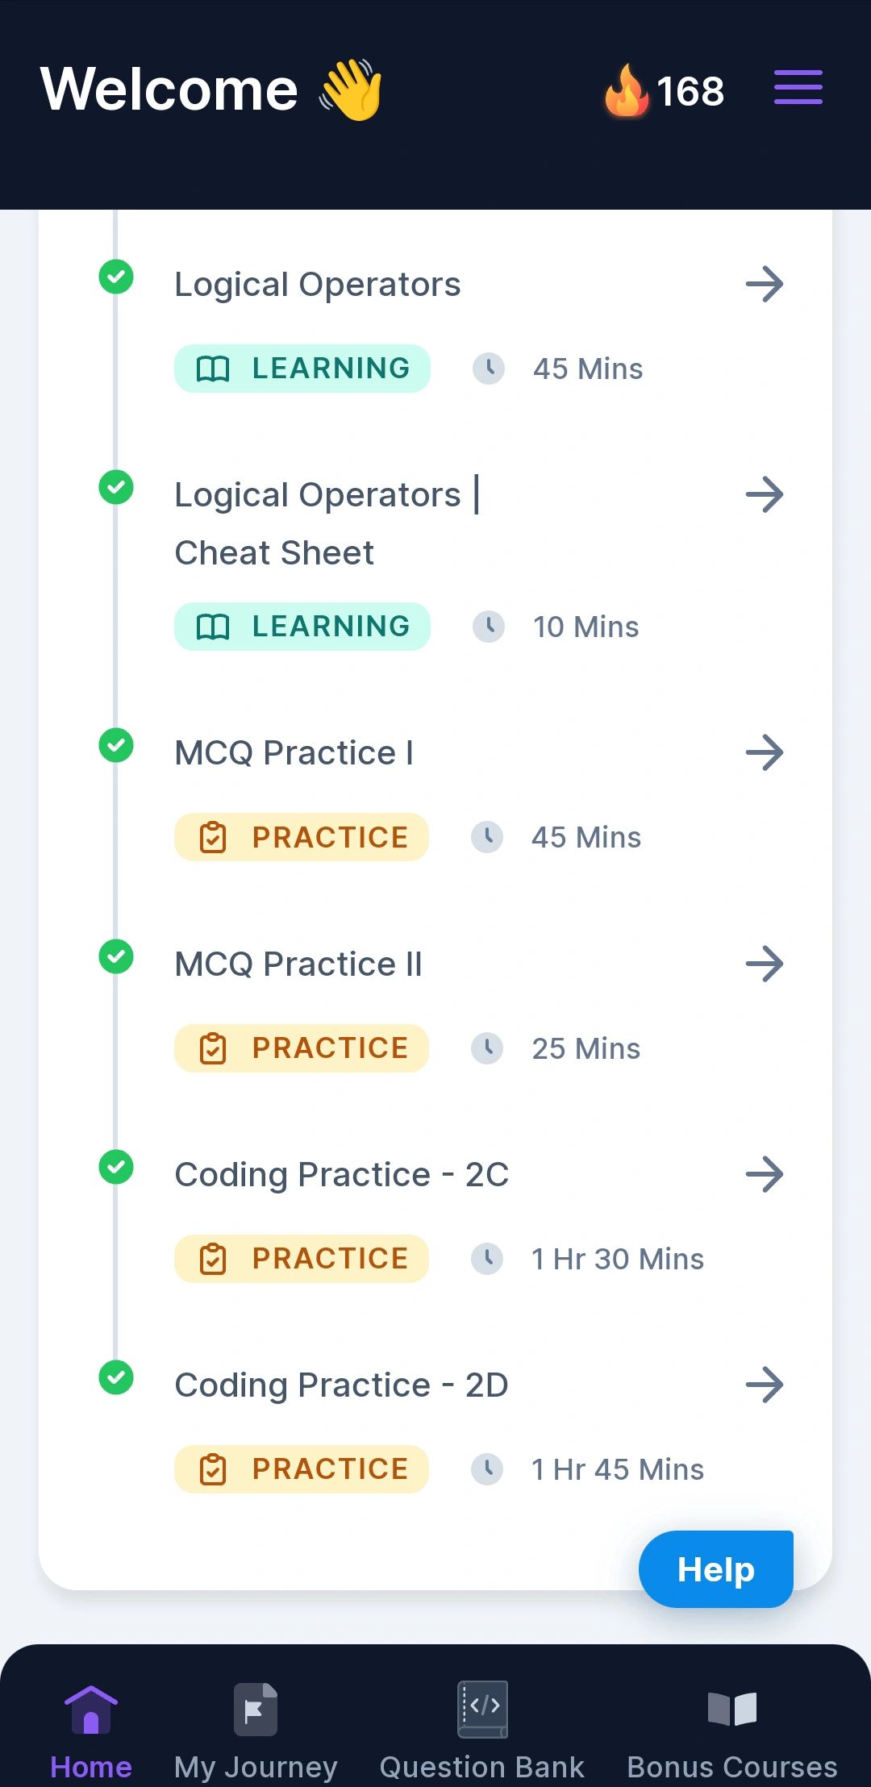Tap the Home house icon

tap(91, 1709)
